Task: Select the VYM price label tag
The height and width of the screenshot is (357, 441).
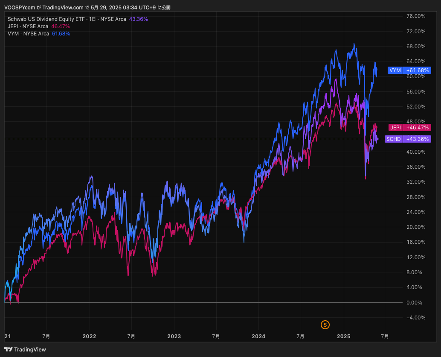Action: click(x=409, y=70)
